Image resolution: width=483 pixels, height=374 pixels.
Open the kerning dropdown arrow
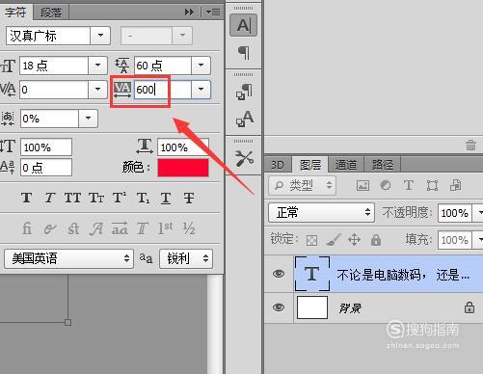97,90
